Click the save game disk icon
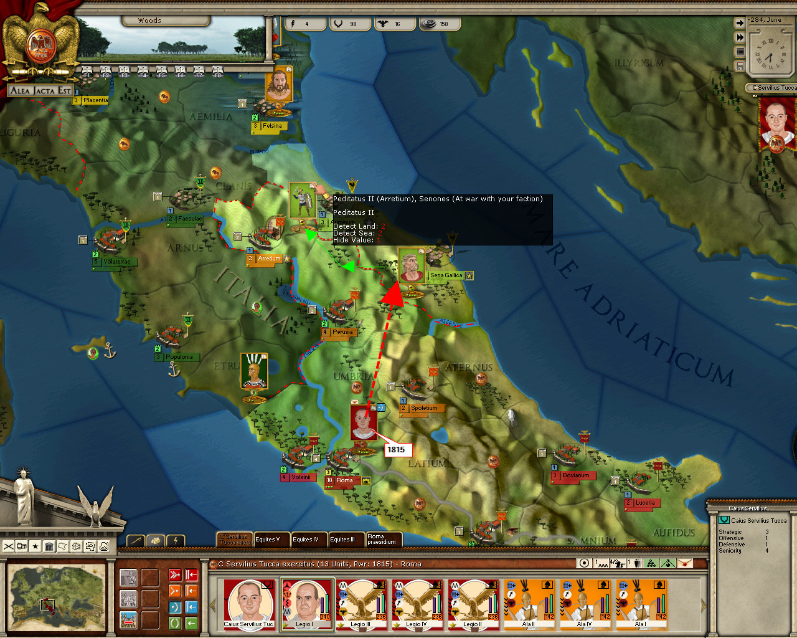797x638 pixels. pyautogui.click(x=740, y=65)
